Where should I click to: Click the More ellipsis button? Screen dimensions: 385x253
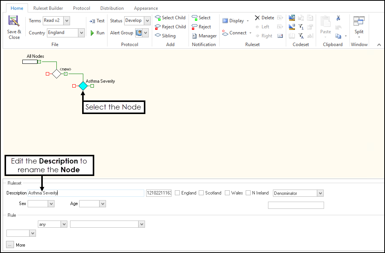click(10, 245)
